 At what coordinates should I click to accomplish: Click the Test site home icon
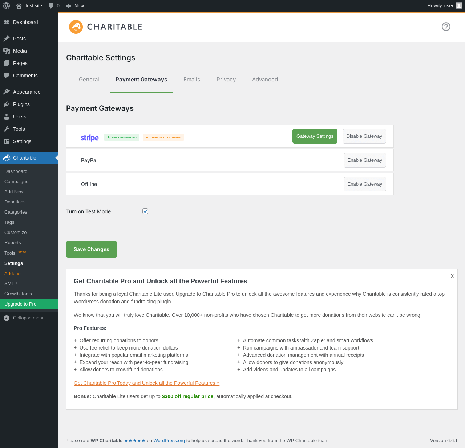pos(19,6)
